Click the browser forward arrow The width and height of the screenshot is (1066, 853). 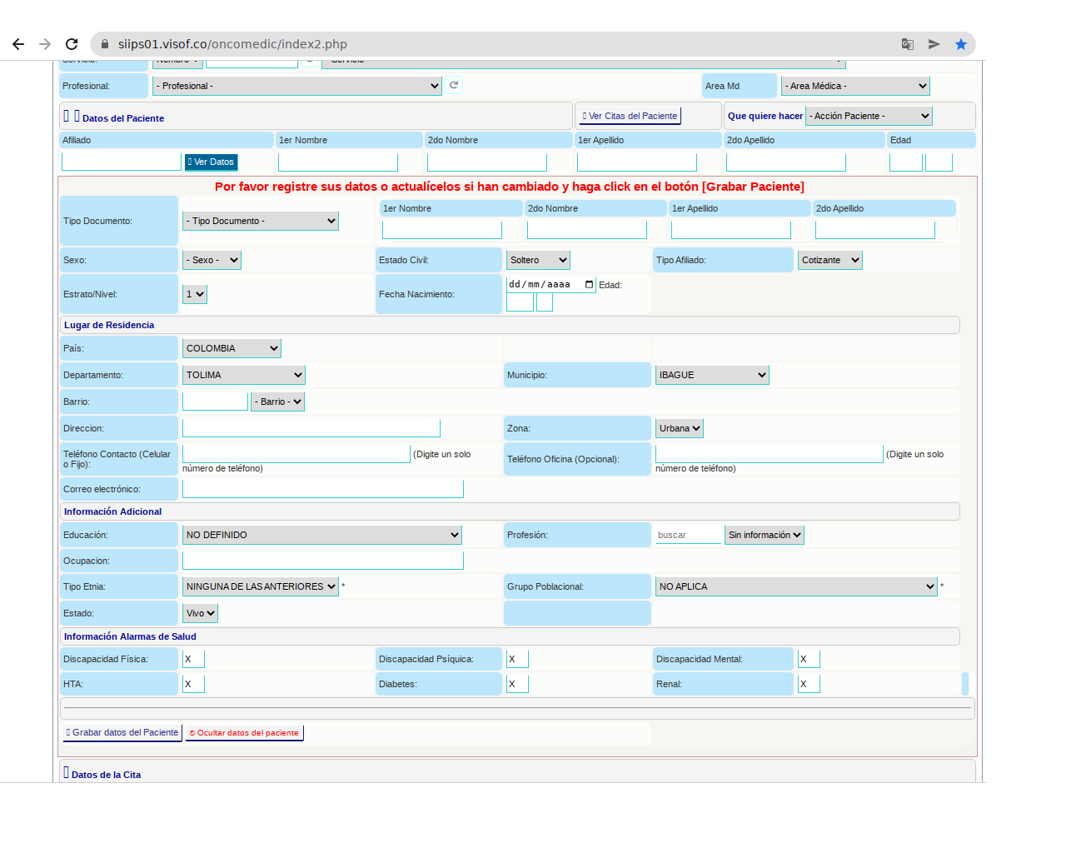point(45,44)
